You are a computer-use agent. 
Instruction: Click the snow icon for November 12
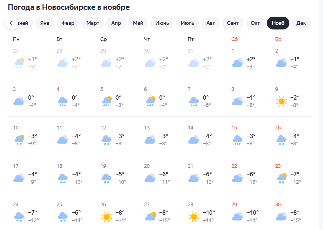click(106, 140)
